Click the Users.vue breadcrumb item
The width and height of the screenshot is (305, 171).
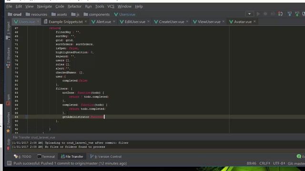click(125, 14)
